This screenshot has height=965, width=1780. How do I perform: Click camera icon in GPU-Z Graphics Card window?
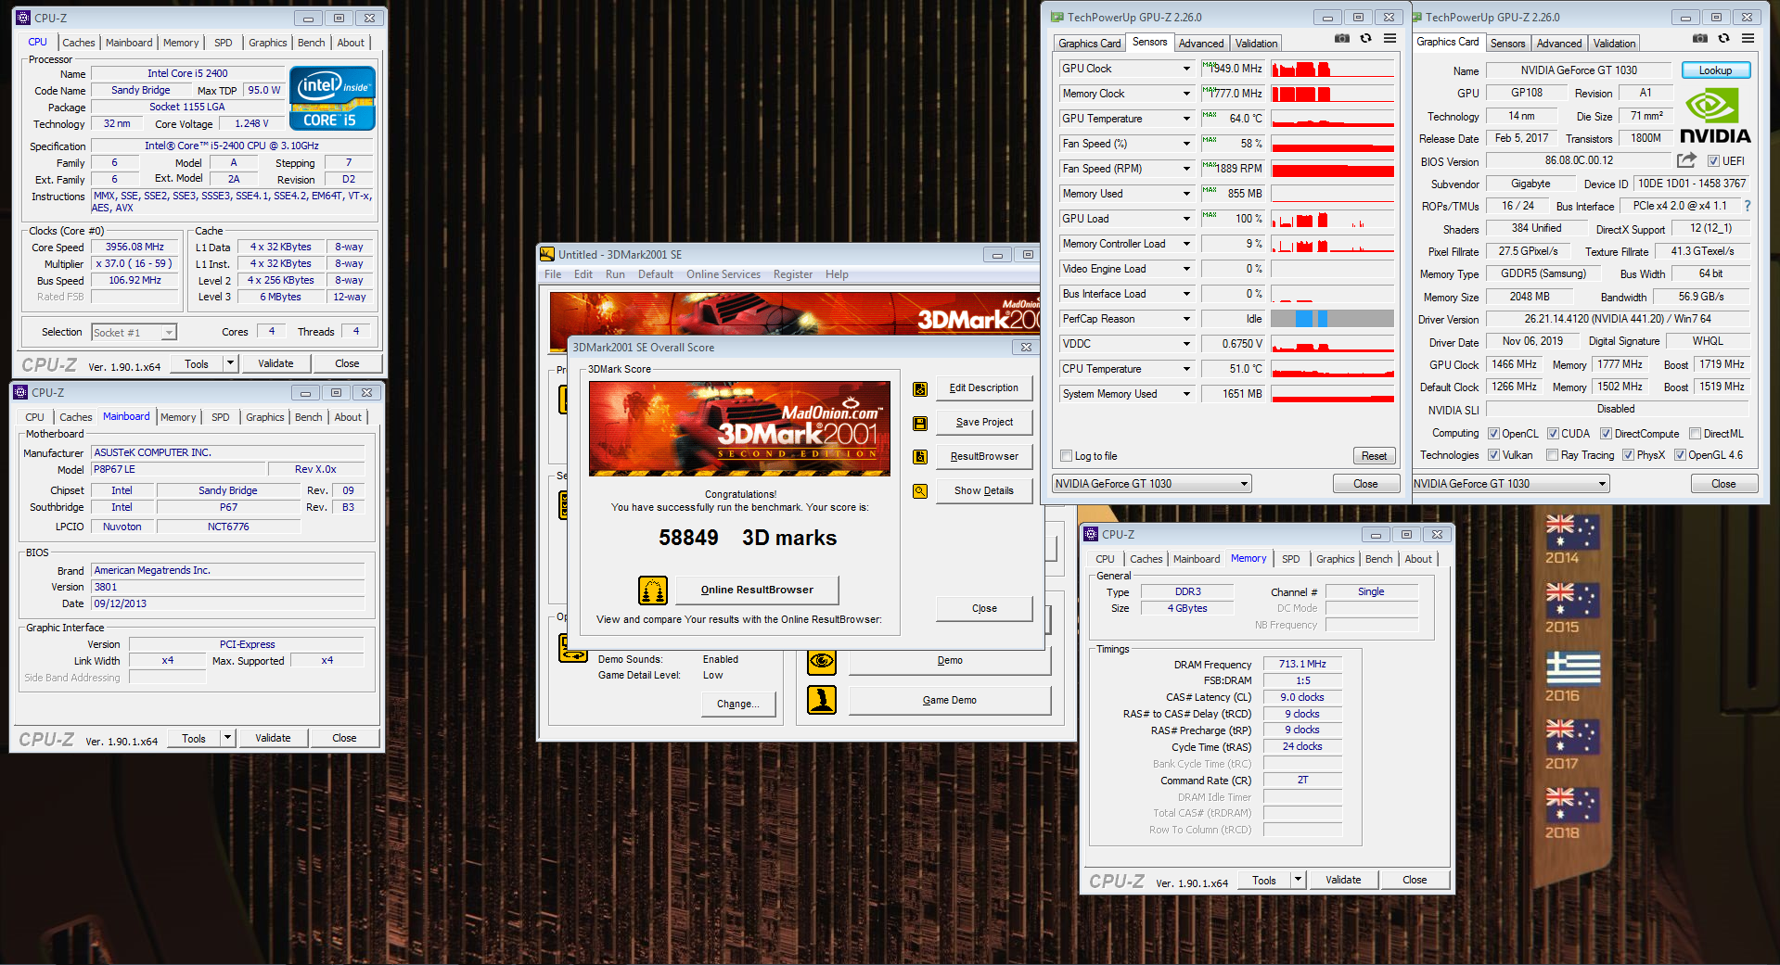click(1700, 38)
